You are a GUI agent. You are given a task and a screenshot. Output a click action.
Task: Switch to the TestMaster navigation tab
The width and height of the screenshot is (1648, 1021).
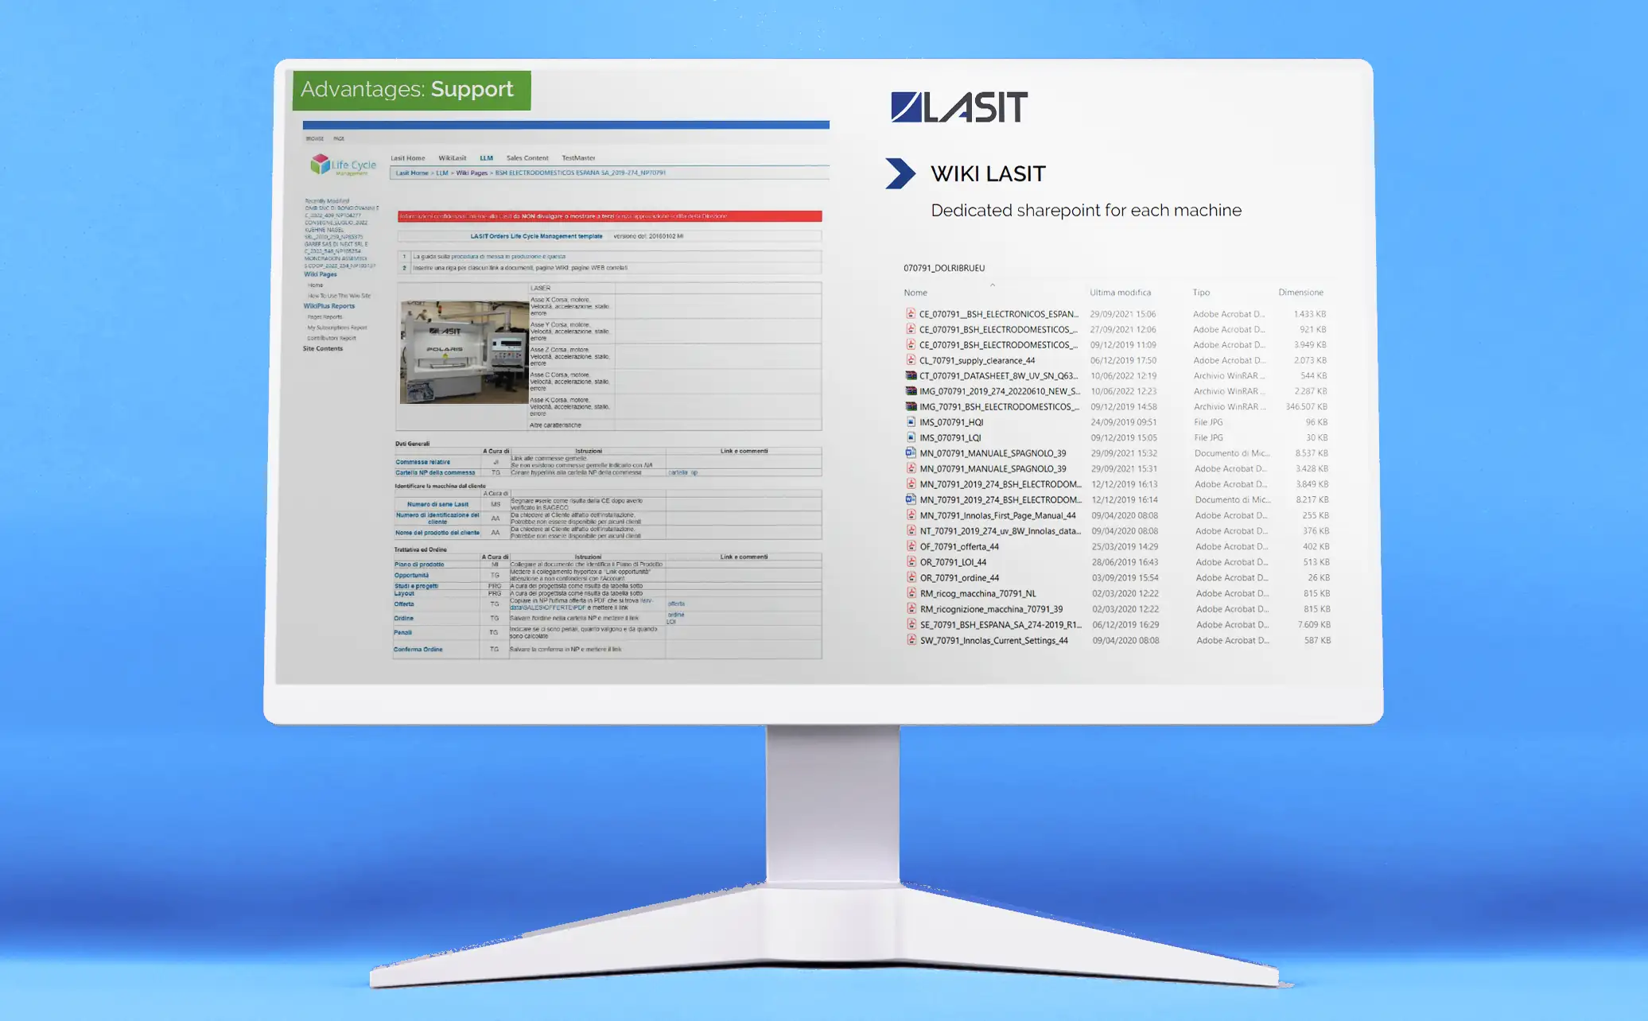578,158
